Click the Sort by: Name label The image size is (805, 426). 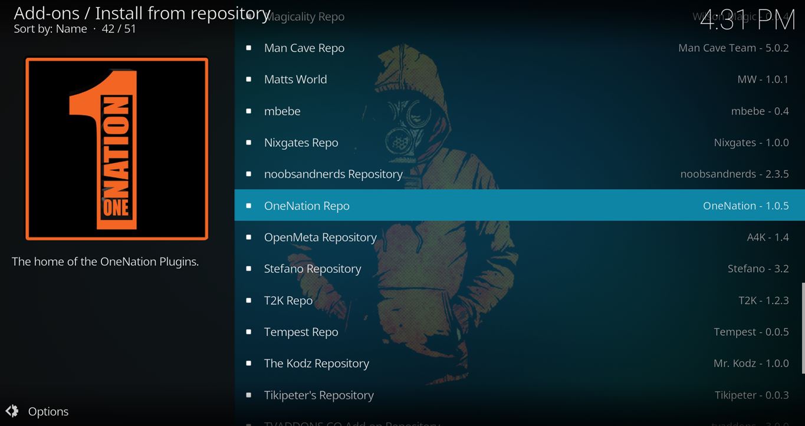pos(50,29)
